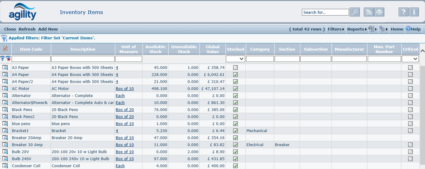Click the info 'i' header icon
The width and height of the screenshot is (425, 169).
pos(414,12)
